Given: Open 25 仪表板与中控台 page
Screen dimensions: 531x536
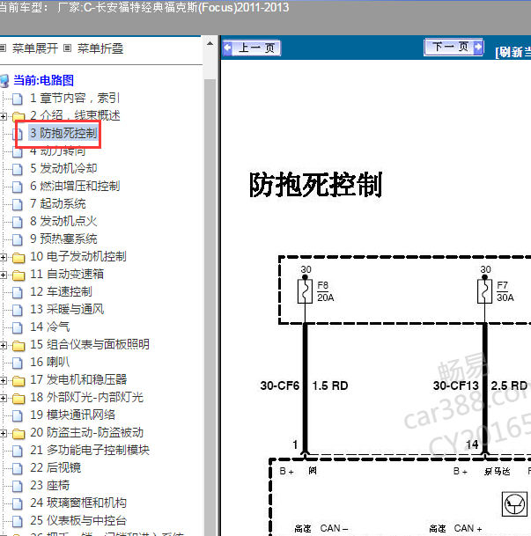Looking at the screenshot, I should click(x=78, y=521).
